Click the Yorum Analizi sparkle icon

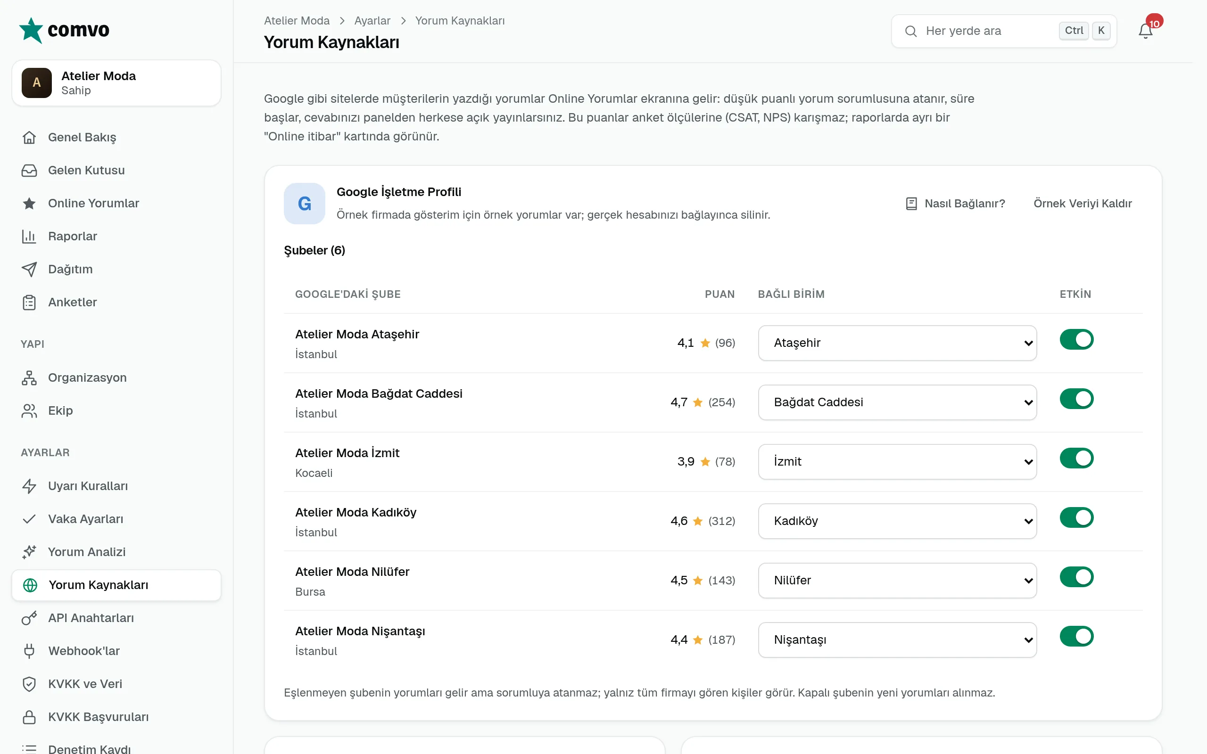(29, 551)
